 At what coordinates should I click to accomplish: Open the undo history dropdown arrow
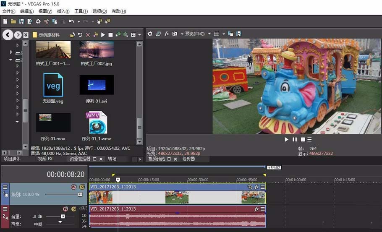click(x=78, y=22)
